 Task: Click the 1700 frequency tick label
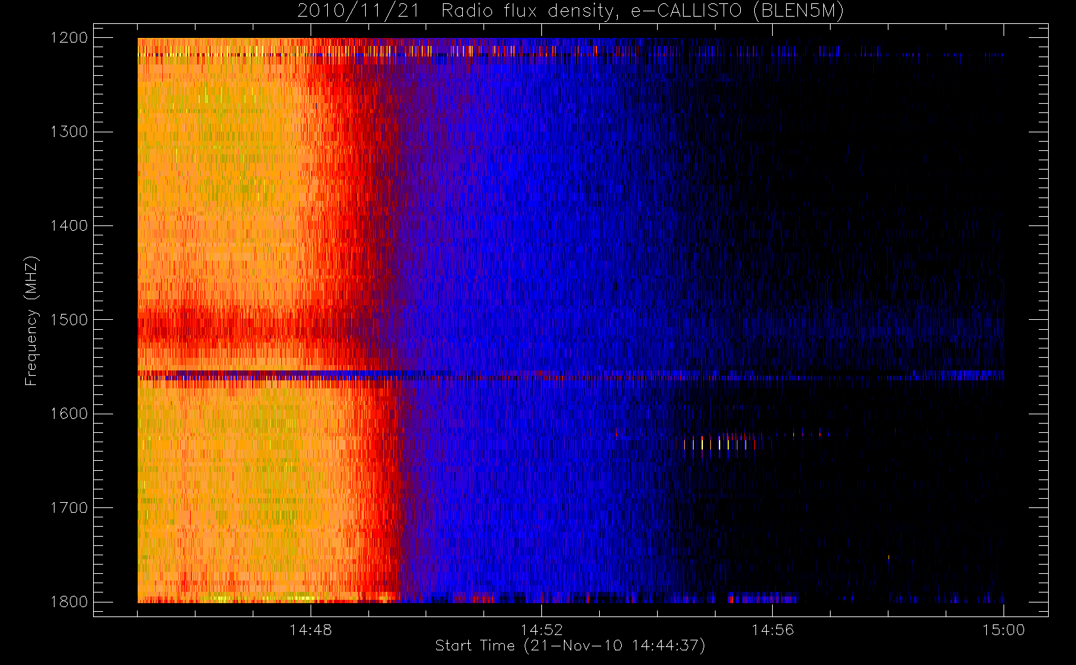coord(69,508)
